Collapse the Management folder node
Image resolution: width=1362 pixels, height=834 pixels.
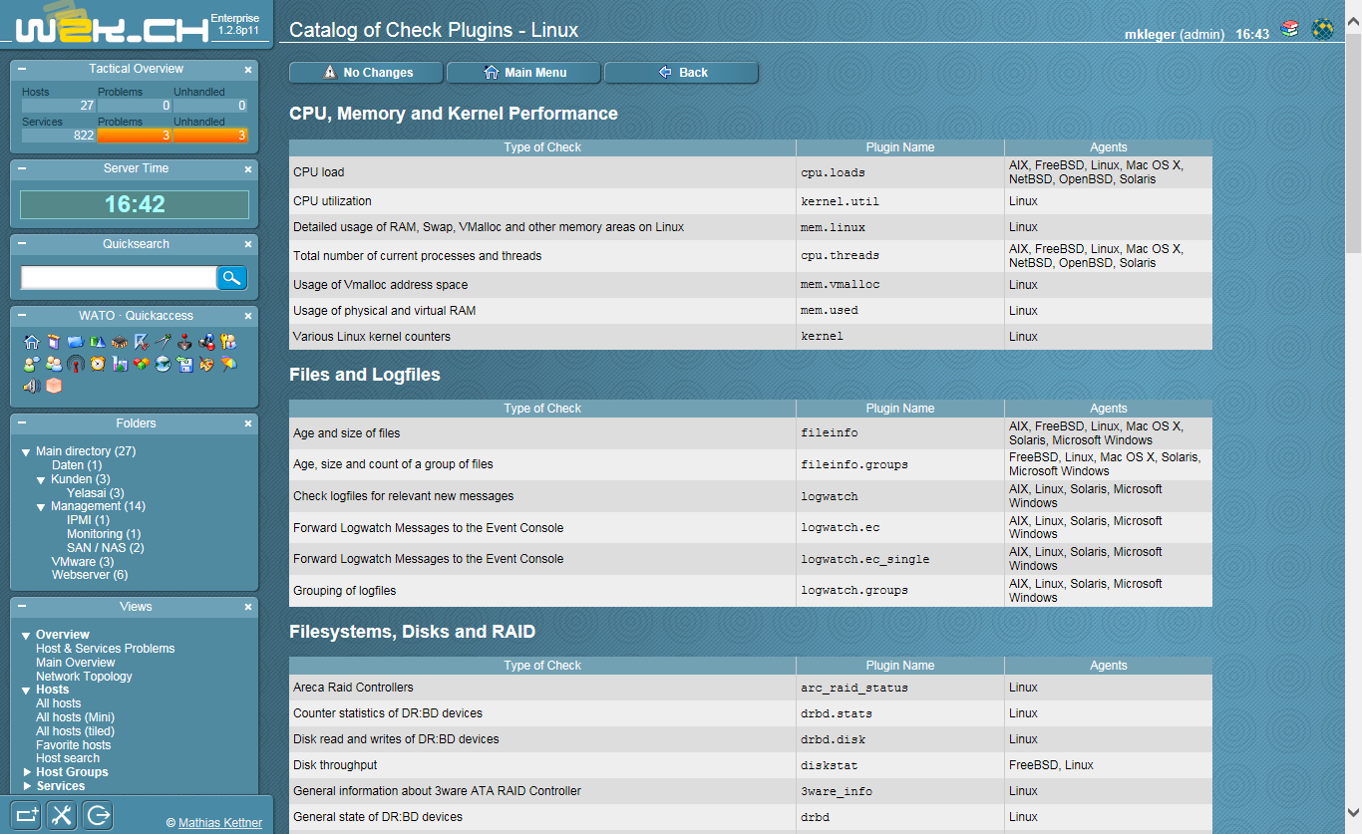click(x=41, y=507)
